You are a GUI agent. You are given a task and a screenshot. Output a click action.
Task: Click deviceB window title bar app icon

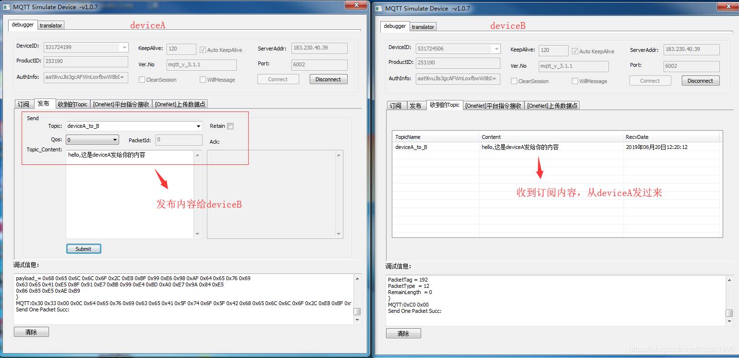[x=379, y=8]
